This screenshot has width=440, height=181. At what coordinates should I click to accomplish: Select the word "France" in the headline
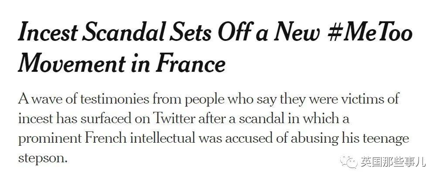click(191, 63)
